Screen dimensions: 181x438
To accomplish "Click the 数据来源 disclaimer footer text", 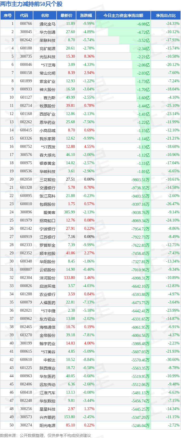I will coord(46,435).
